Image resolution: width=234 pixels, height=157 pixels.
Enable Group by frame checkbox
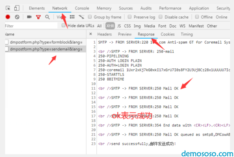pyautogui.click(x=90, y=17)
